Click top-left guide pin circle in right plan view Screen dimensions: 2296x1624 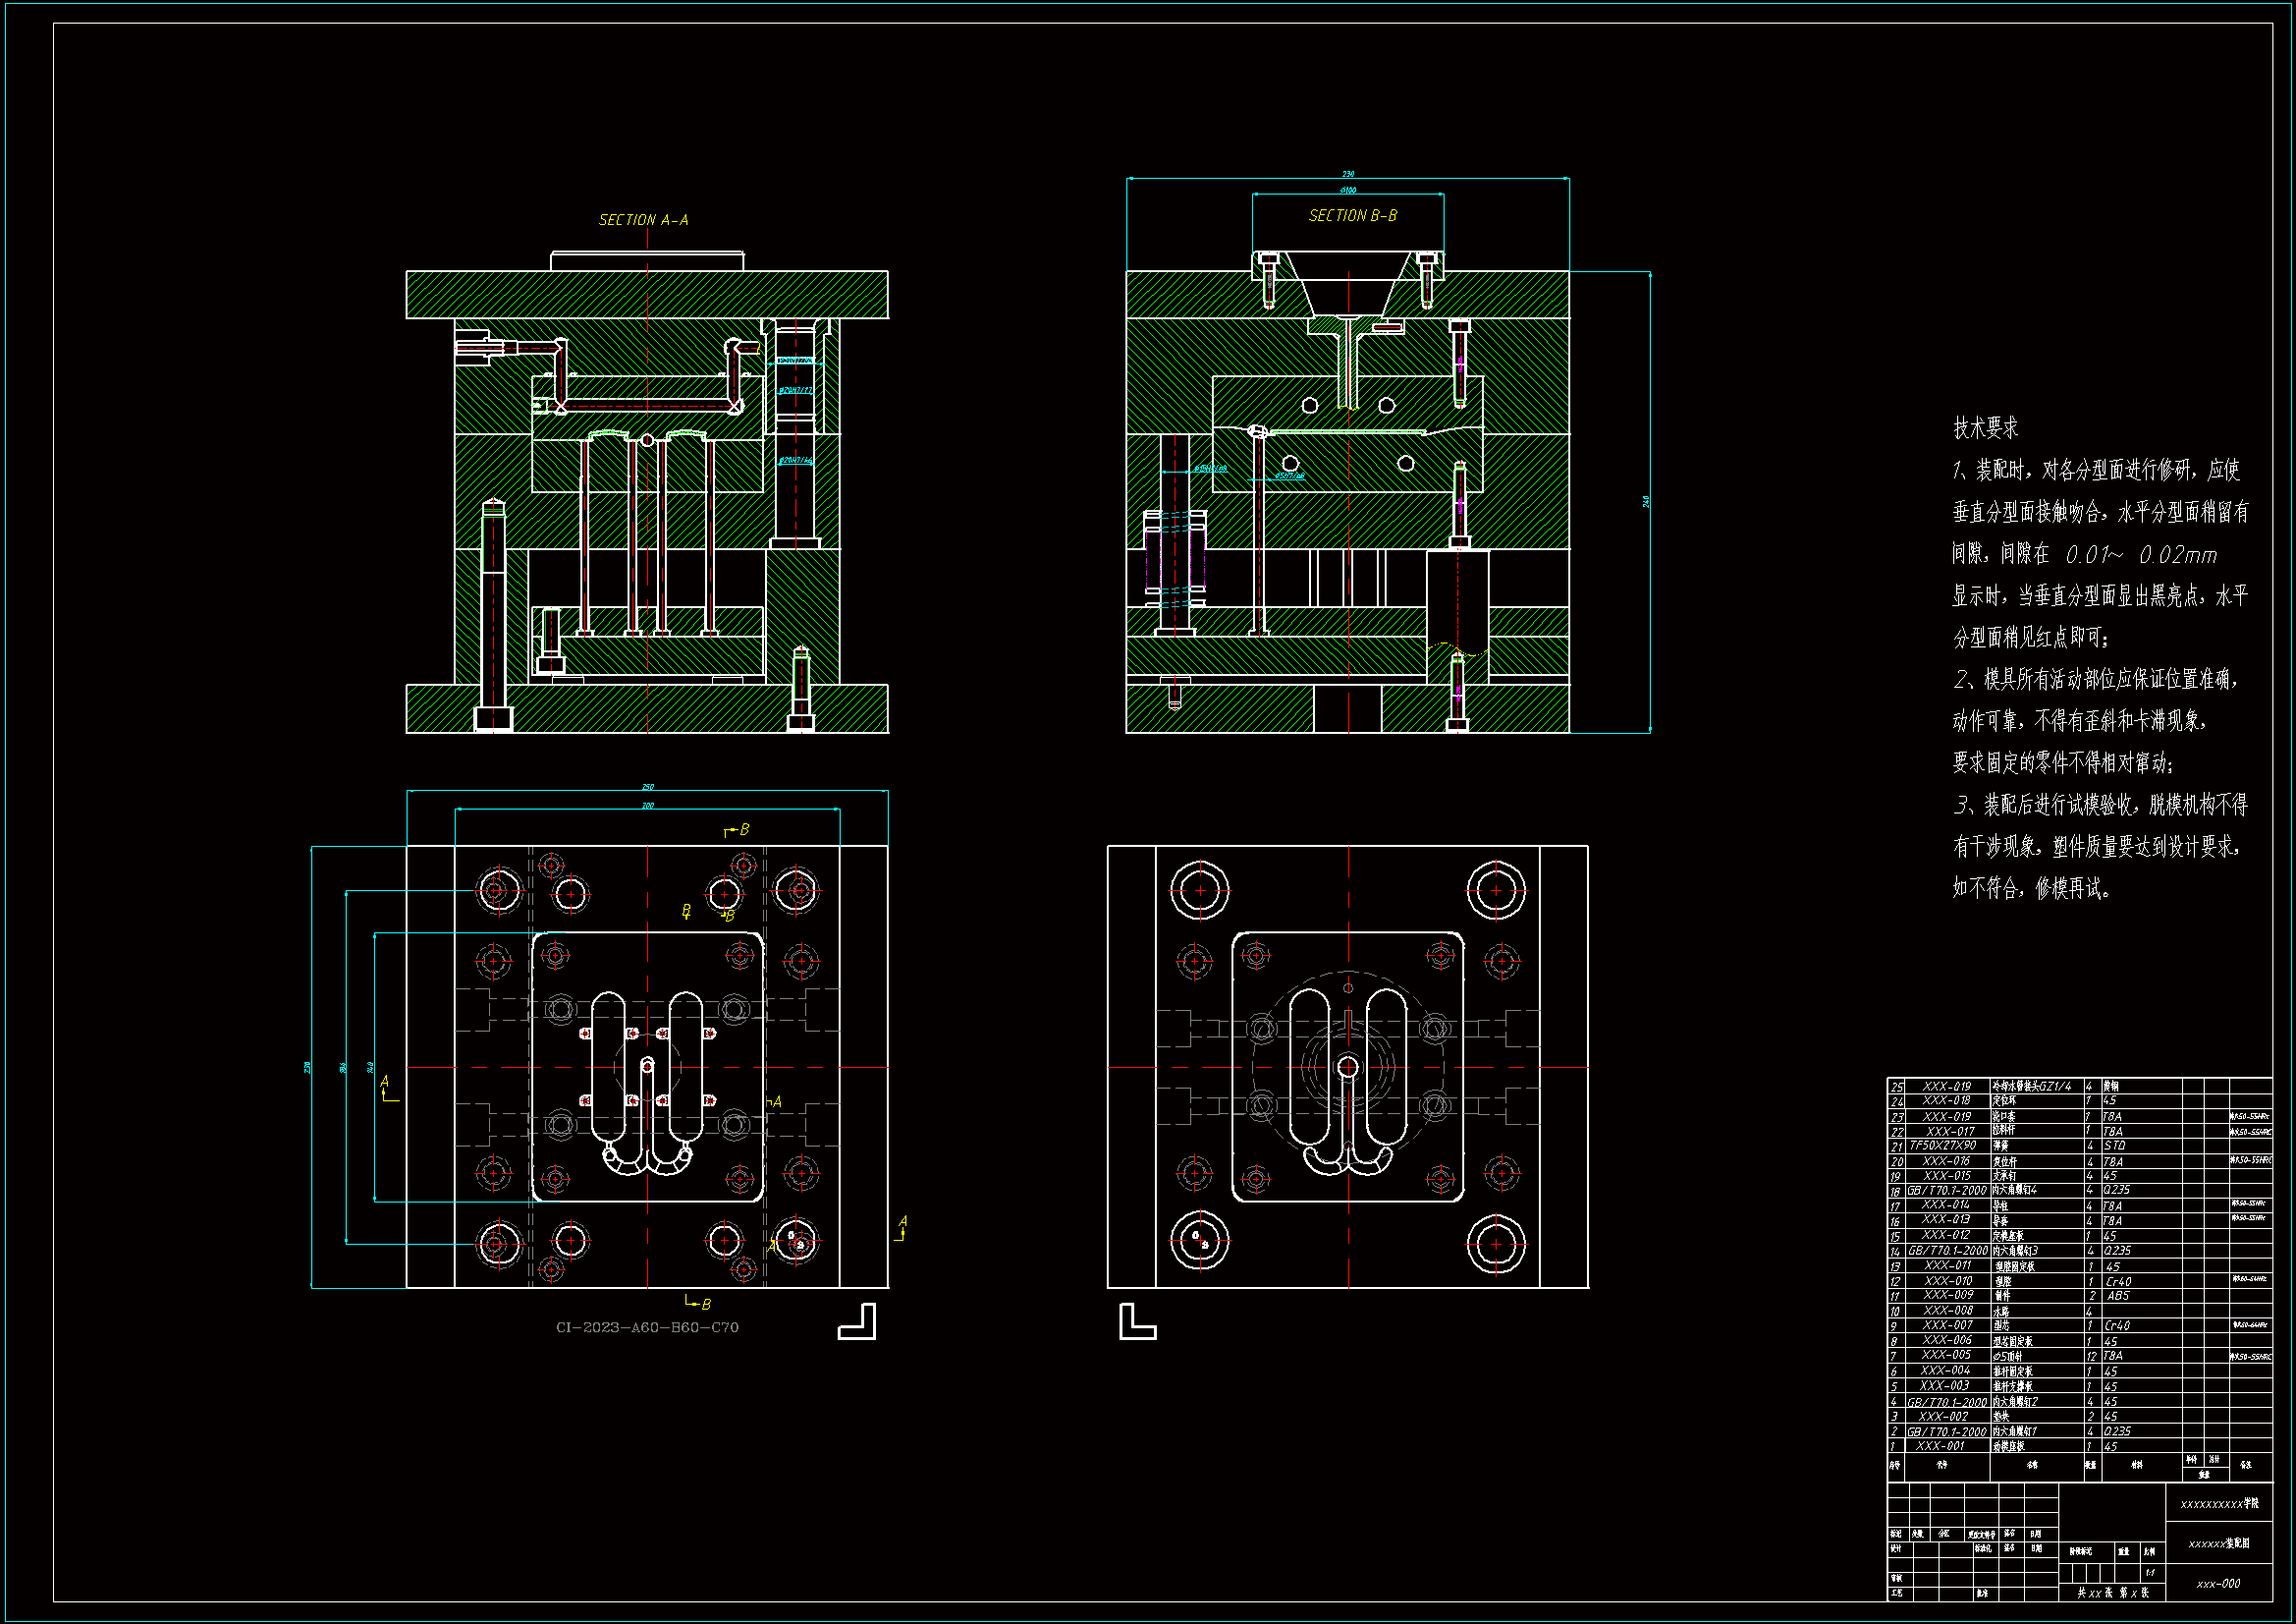pyautogui.click(x=1199, y=889)
